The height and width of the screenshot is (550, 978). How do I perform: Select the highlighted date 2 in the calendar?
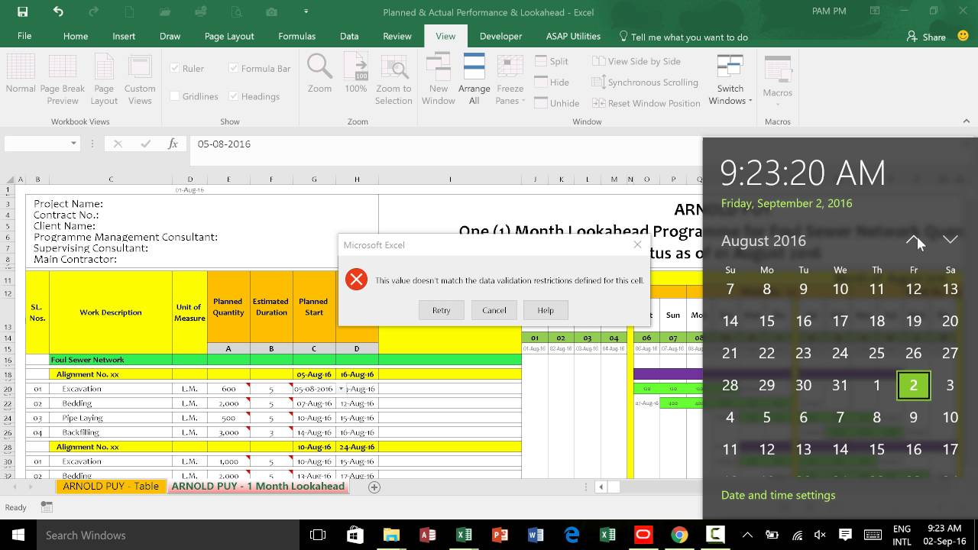click(x=913, y=386)
